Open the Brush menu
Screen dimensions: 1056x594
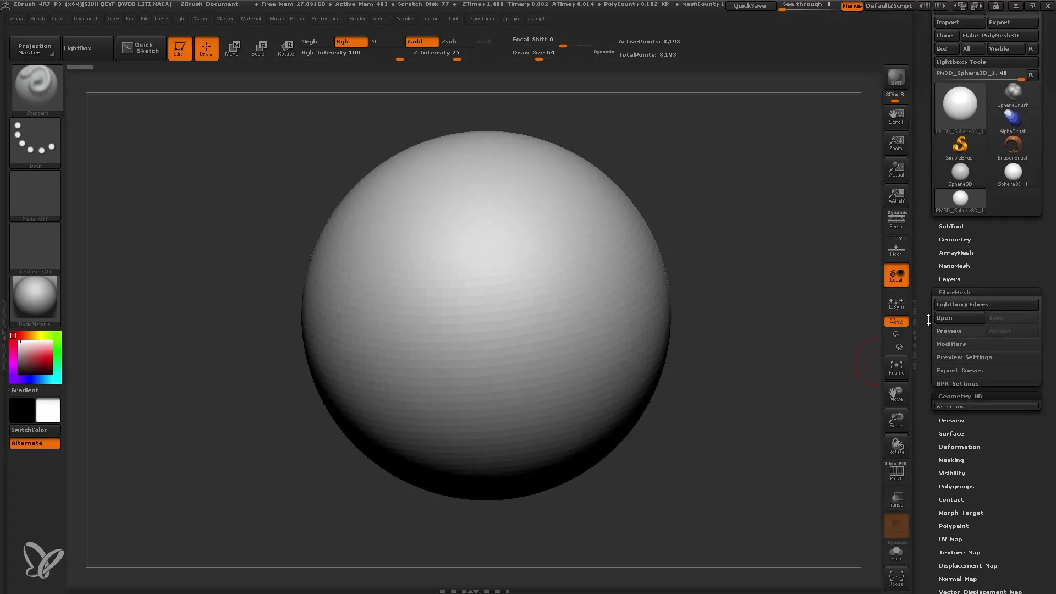pos(37,19)
